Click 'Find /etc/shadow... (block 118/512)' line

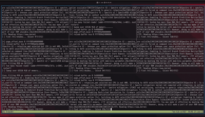(22, 109)
